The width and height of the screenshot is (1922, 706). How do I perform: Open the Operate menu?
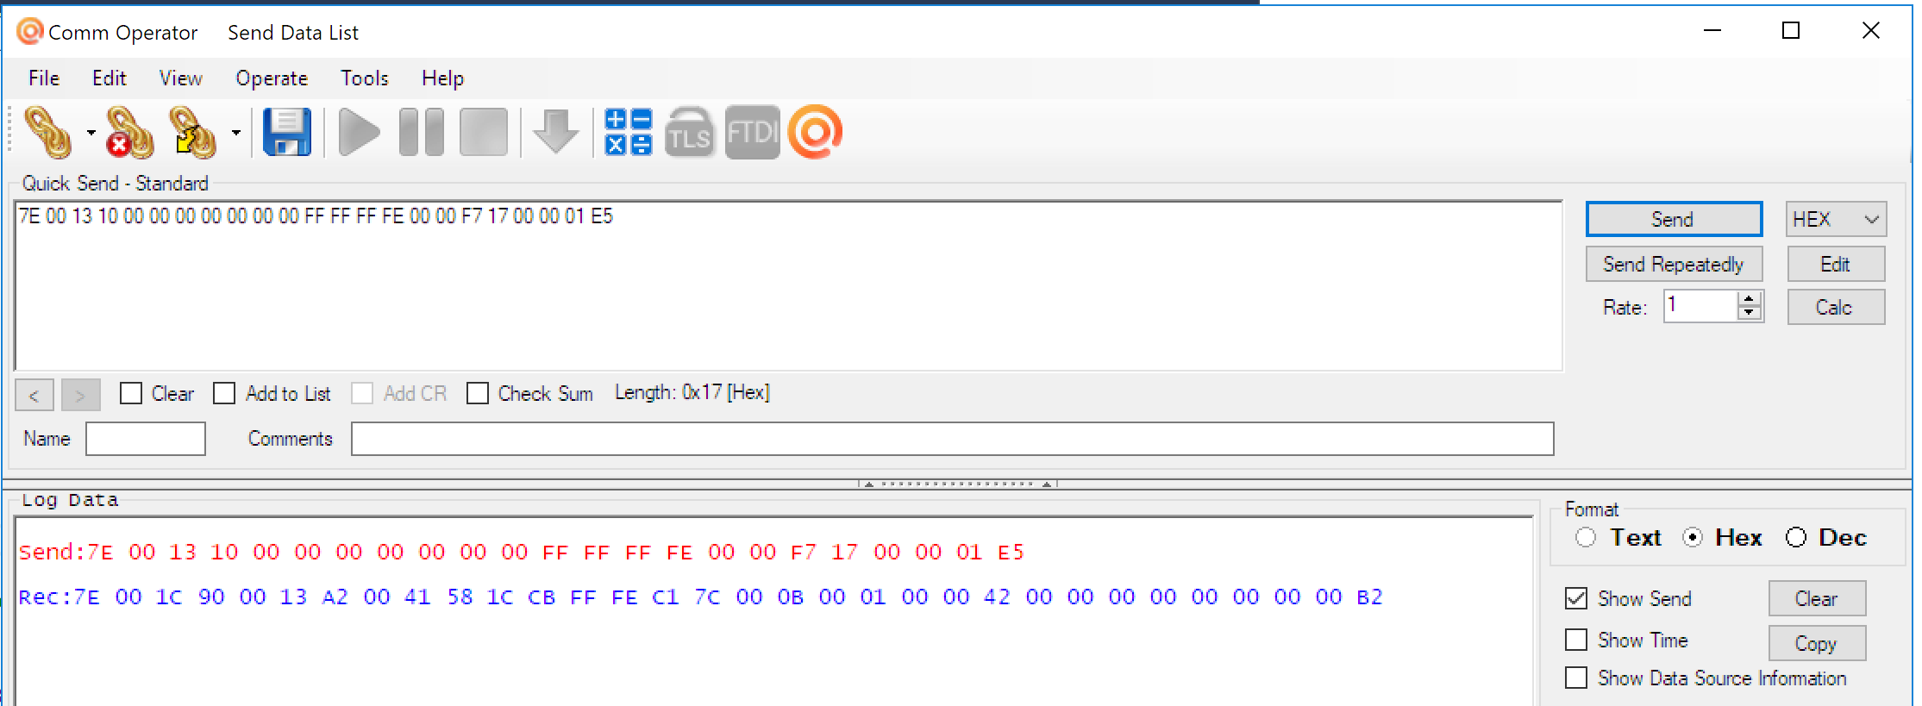click(272, 78)
